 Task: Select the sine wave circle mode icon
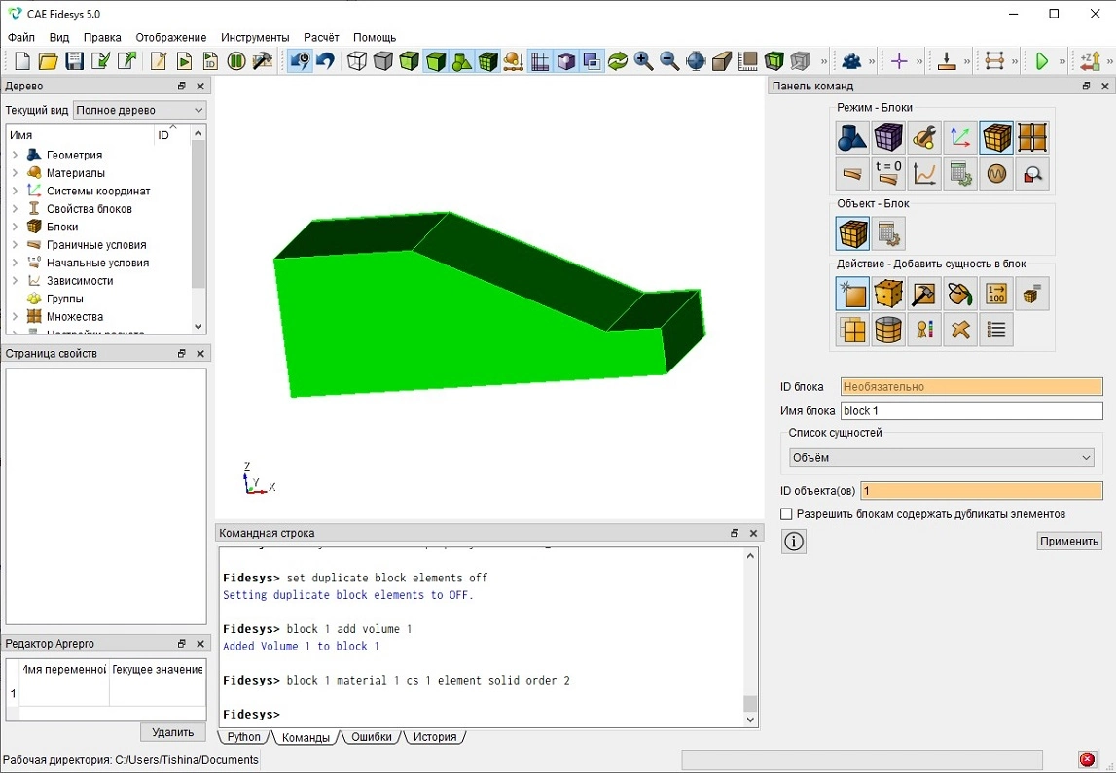[x=996, y=173]
